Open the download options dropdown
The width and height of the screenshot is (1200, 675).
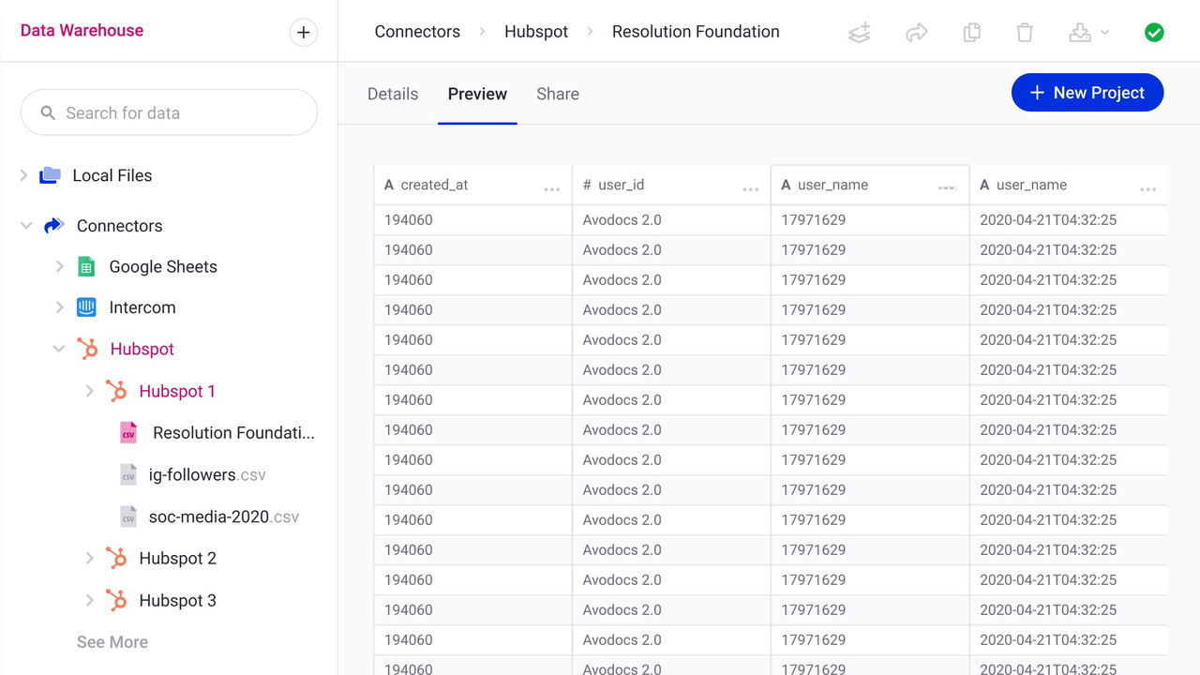tap(1088, 33)
